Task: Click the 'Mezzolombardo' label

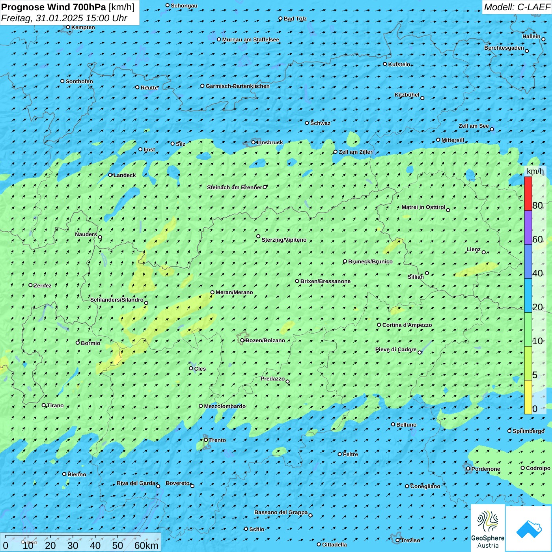Action: pyautogui.click(x=225, y=406)
